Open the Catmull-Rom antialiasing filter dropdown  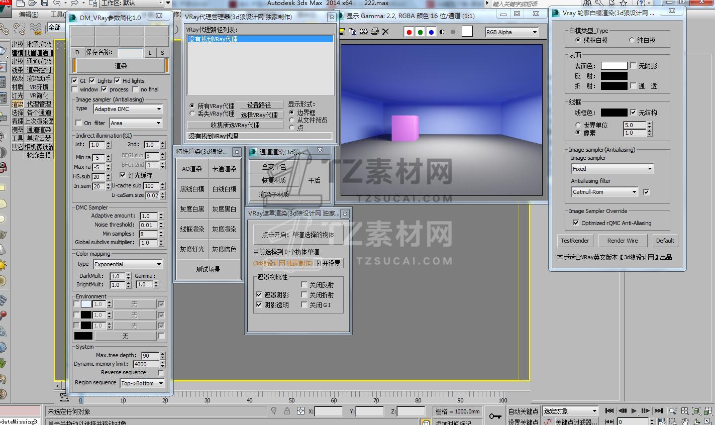pos(604,192)
